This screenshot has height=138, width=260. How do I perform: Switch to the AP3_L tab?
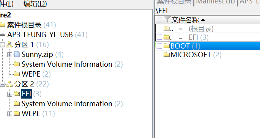tap(249, 3)
